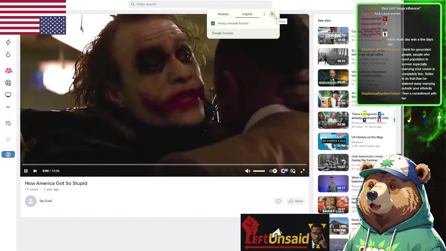Click the Google Translate label
446x251 pixels.
(223, 33)
